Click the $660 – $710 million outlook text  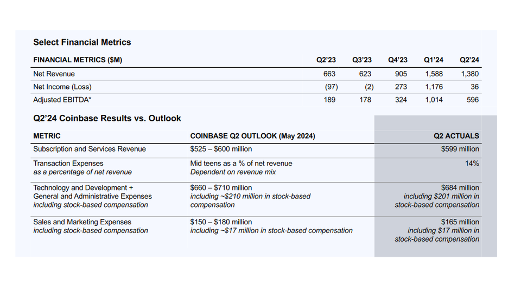[221, 188]
